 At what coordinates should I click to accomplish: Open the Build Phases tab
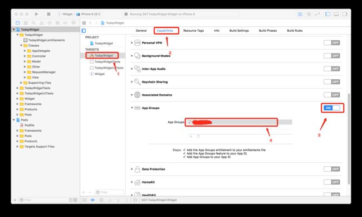pyautogui.click(x=267, y=31)
